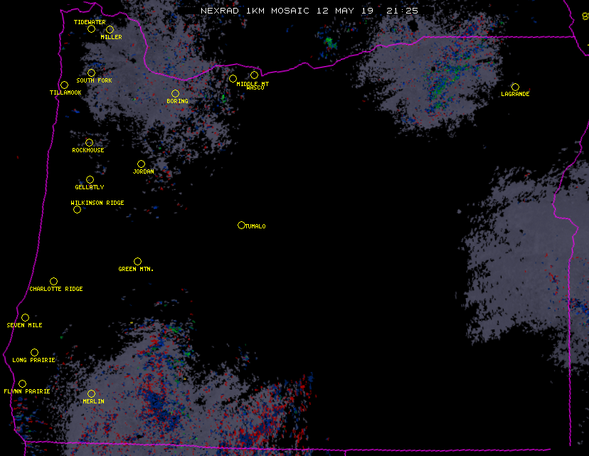This screenshot has width=589, height=456.
Task: Click the Gellatly station marker
Action: coord(90,180)
